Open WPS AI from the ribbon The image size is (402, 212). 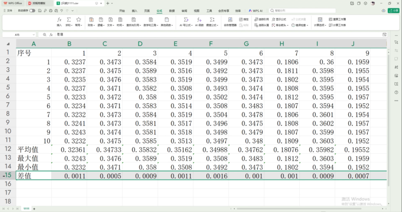click(256, 11)
